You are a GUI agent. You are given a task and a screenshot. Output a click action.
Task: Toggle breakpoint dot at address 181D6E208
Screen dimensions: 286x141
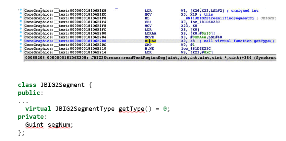pyautogui.click(x=21, y=40)
